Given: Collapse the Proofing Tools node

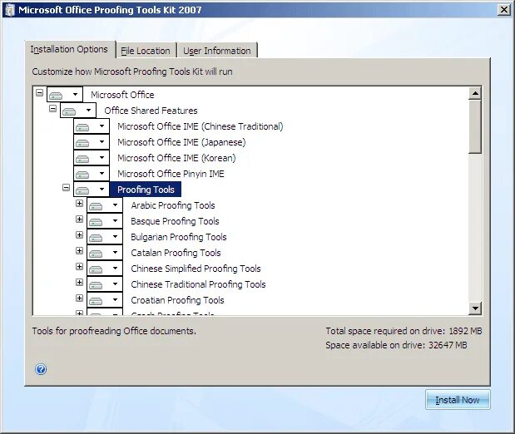Looking at the screenshot, I should click(x=66, y=187).
